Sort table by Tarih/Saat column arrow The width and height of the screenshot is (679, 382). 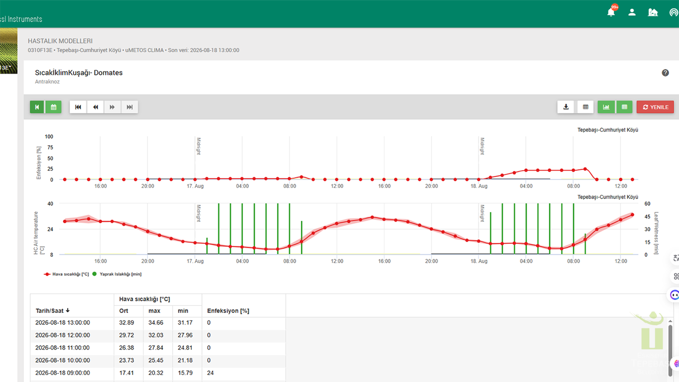[68, 311]
